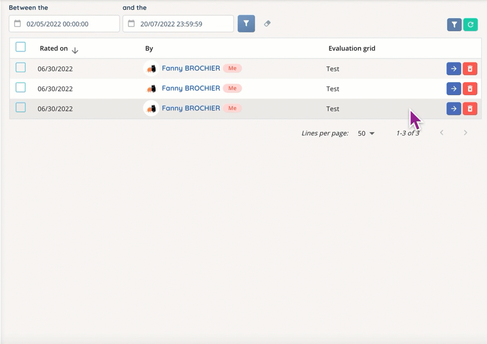Click the green refresh button
Viewport: 487px width, 344px height.
click(x=470, y=24)
